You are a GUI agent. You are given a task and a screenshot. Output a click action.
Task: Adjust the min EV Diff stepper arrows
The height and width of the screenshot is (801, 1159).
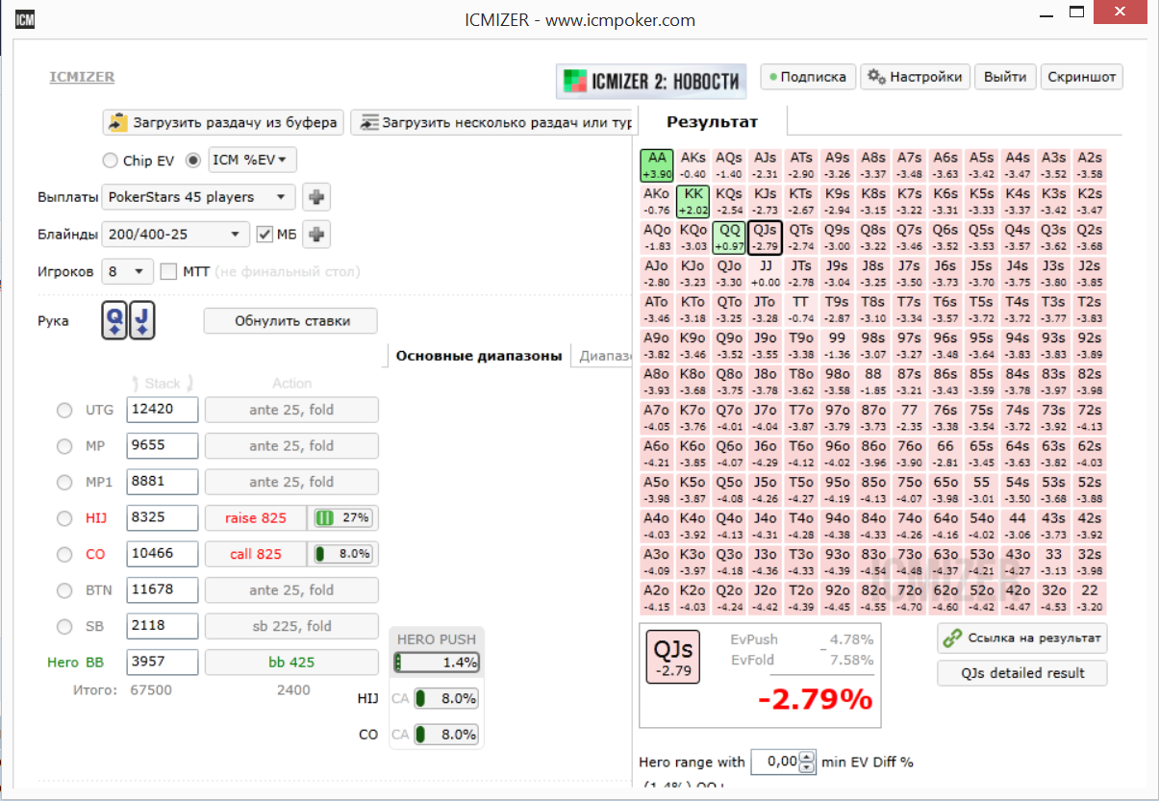pos(807,762)
